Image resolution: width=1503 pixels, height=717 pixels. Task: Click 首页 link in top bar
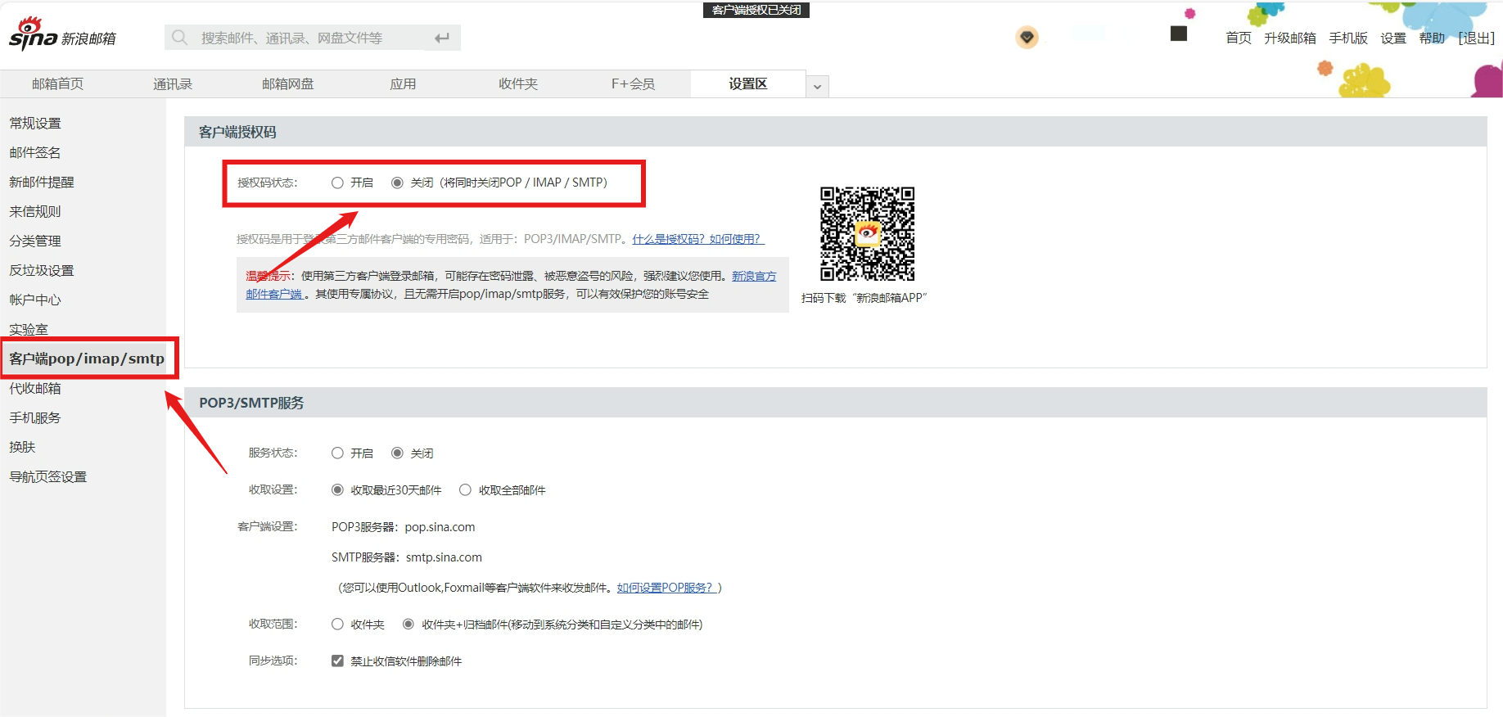click(1239, 38)
